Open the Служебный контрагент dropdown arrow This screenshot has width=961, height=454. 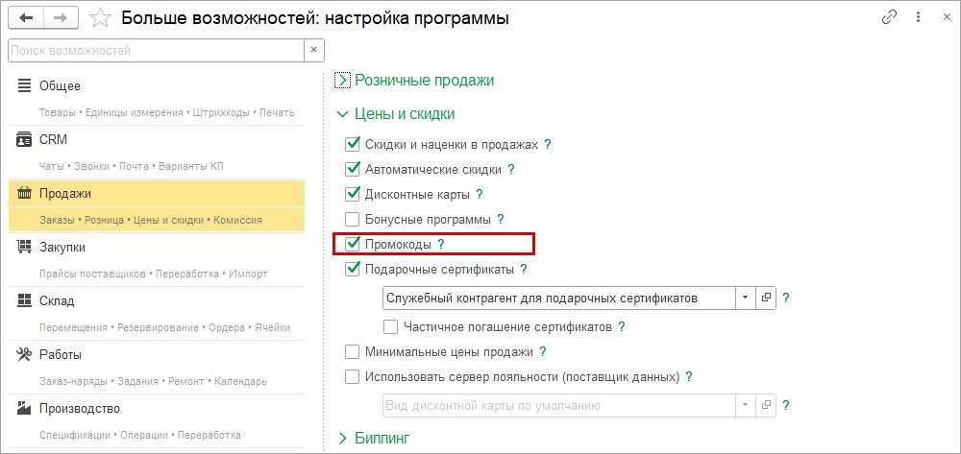point(745,298)
